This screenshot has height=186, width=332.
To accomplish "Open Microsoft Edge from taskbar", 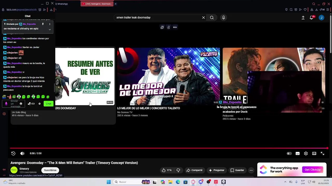I will [x=178, y=182].
